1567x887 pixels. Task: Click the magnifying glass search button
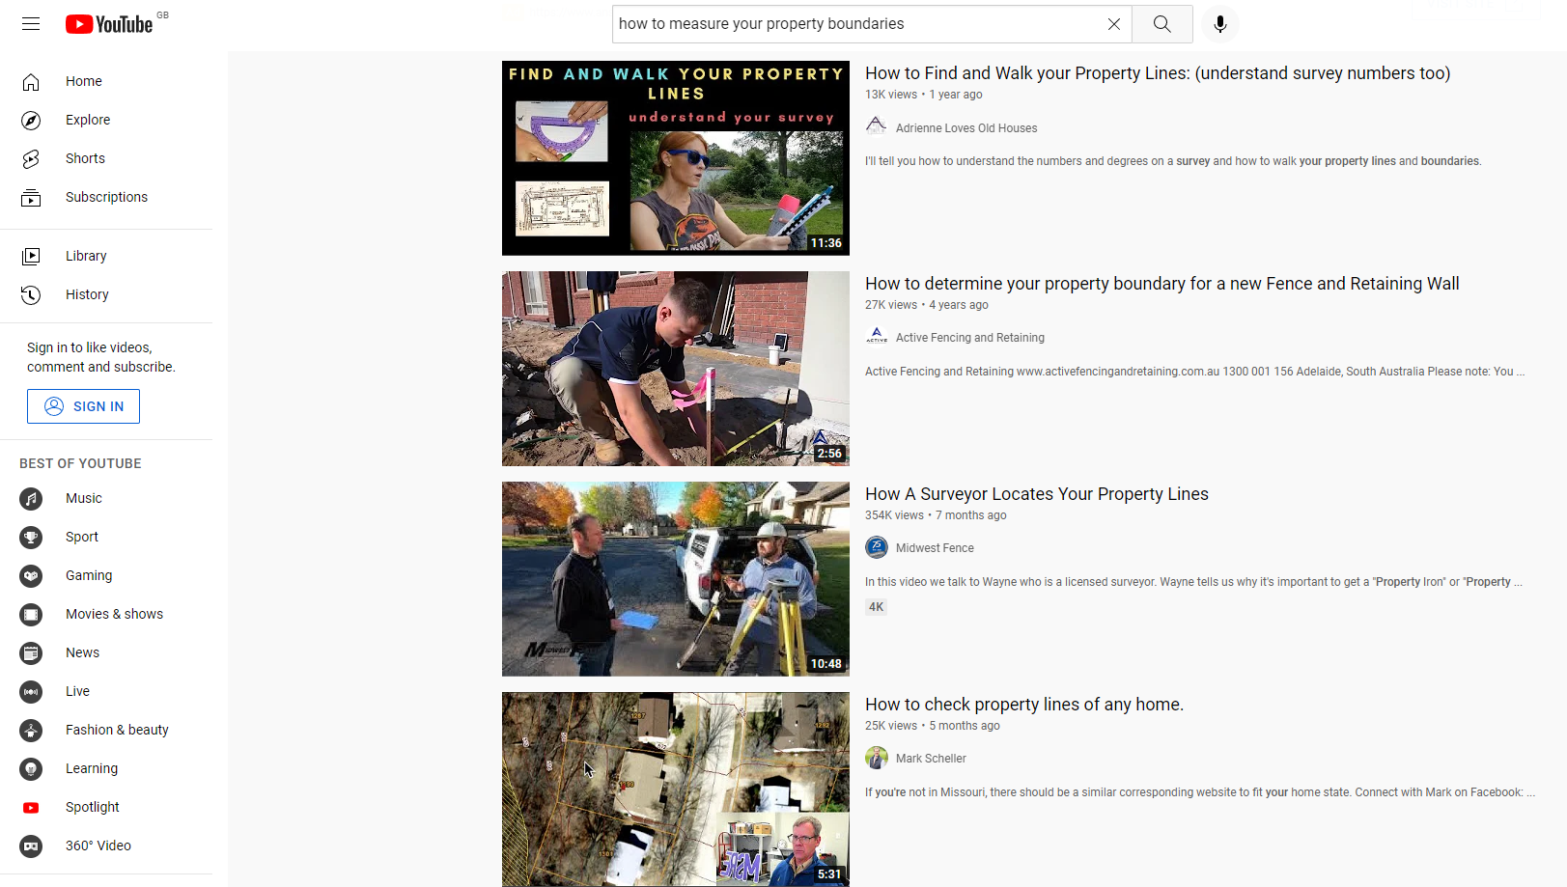tap(1161, 24)
